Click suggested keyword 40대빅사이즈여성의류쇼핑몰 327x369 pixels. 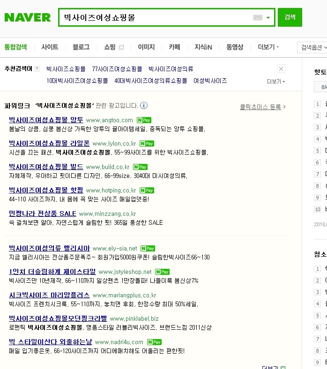(151, 81)
